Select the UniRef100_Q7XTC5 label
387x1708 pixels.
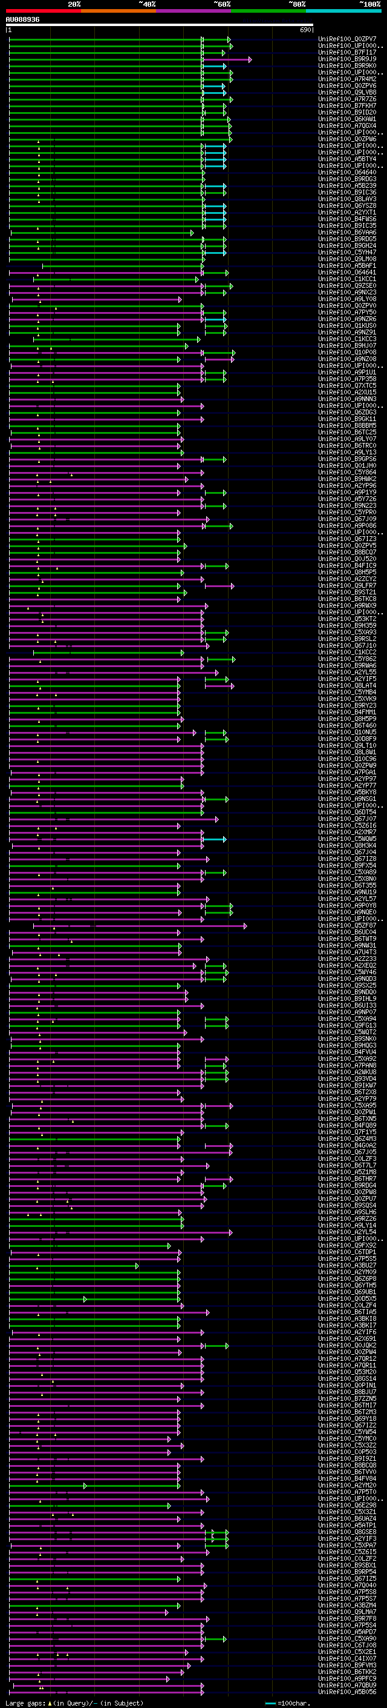(347, 385)
